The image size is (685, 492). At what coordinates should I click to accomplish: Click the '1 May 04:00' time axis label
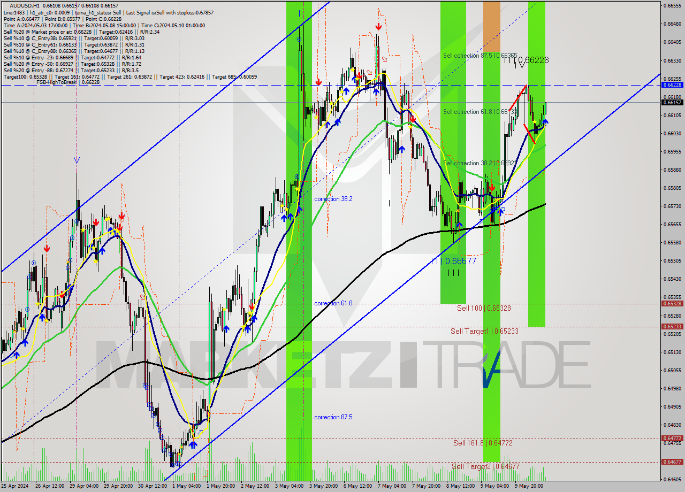click(x=186, y=486)
